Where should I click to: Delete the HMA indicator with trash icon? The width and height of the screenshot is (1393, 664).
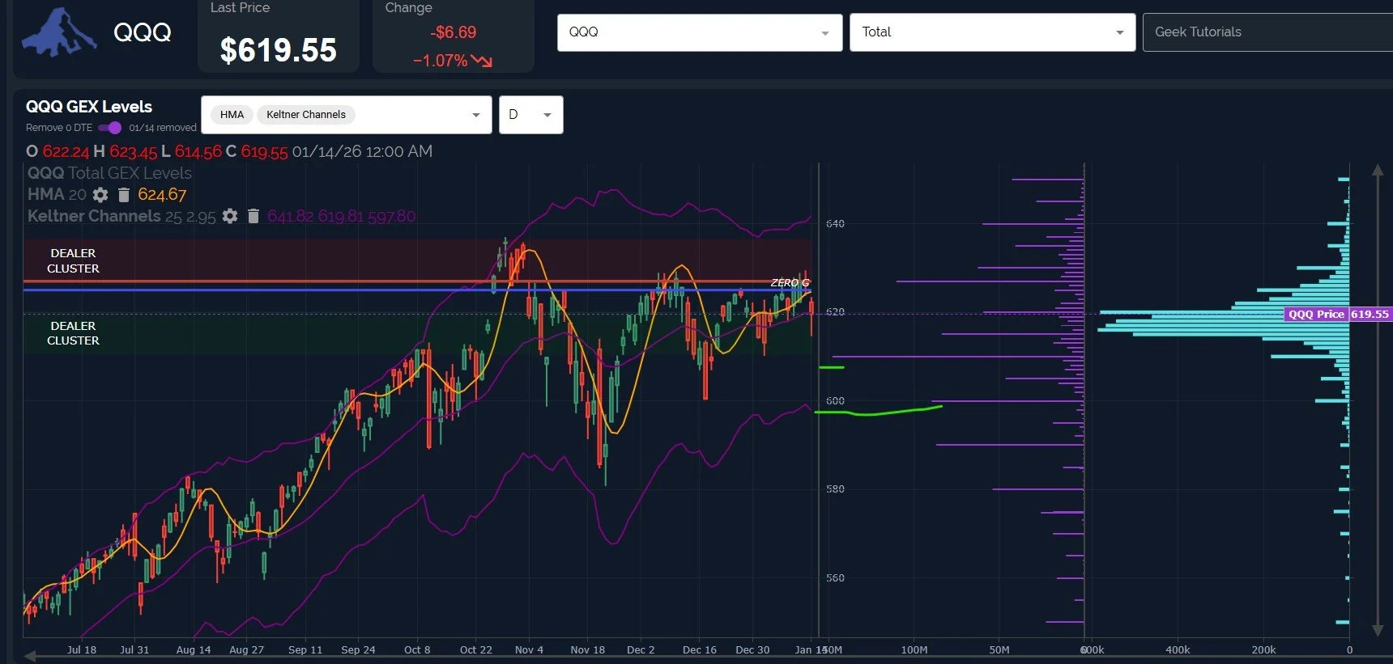point(124,195)
